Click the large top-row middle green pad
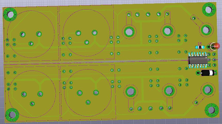 (x=167, y=31)
